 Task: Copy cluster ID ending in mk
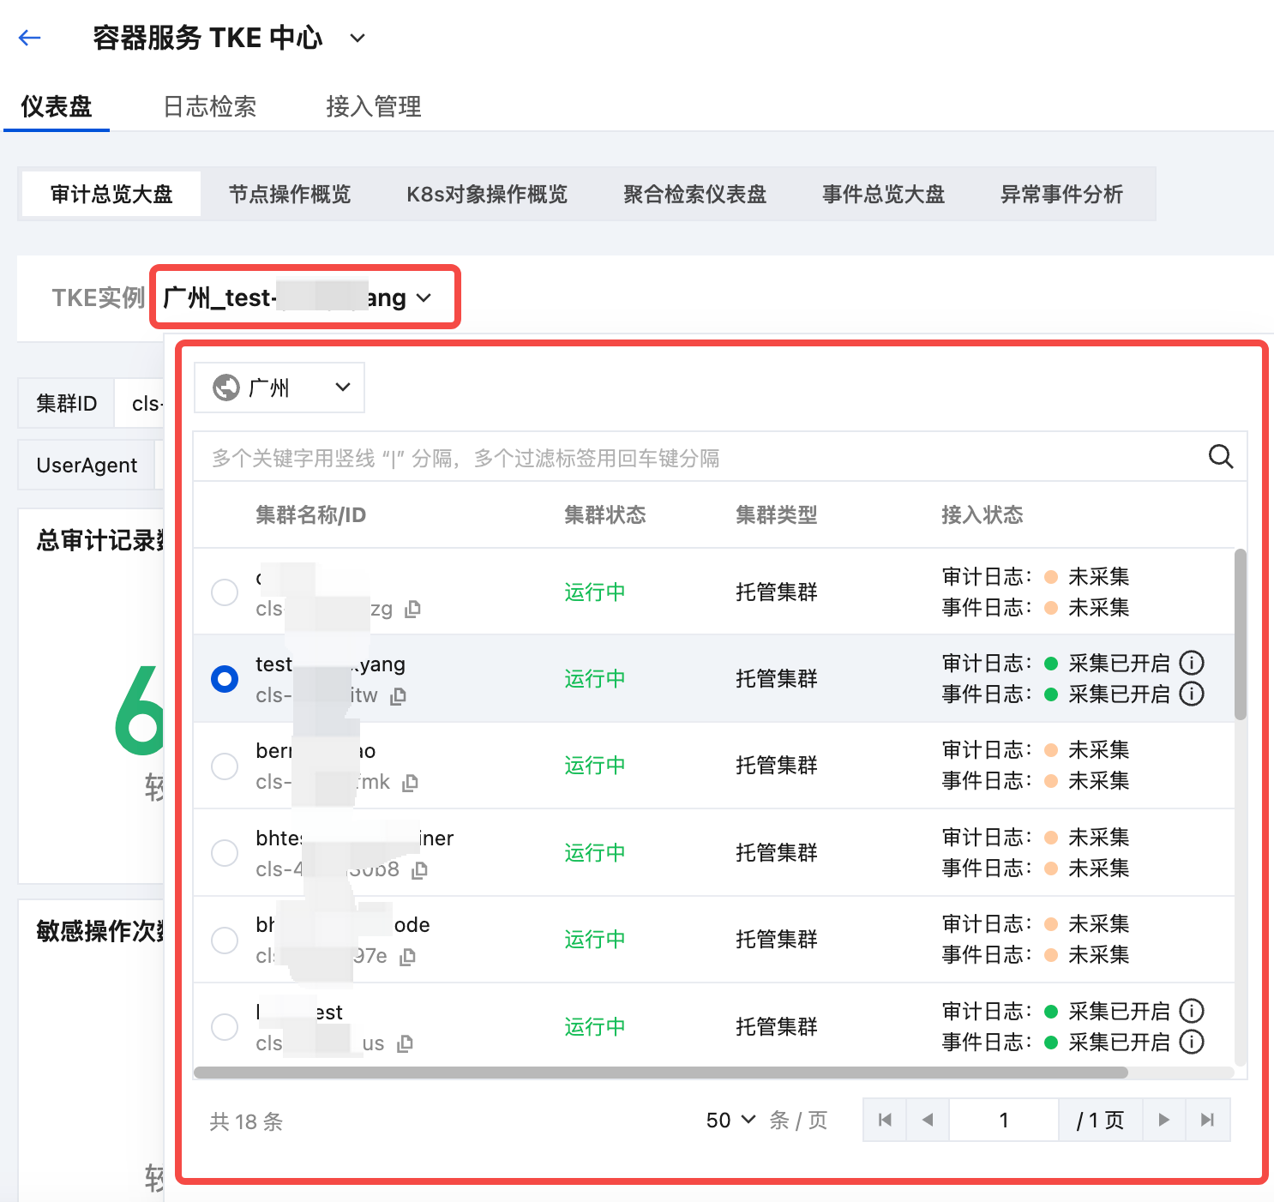(411, 783)
